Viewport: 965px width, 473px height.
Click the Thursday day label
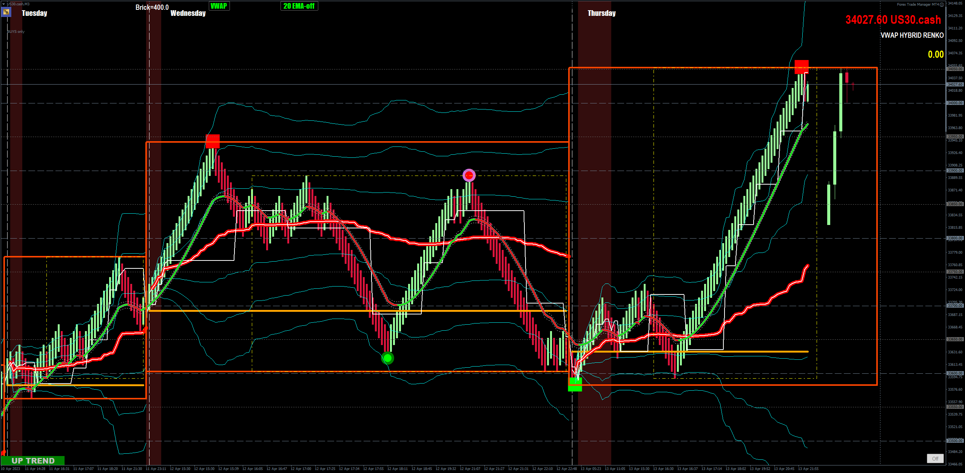[601, 13]
